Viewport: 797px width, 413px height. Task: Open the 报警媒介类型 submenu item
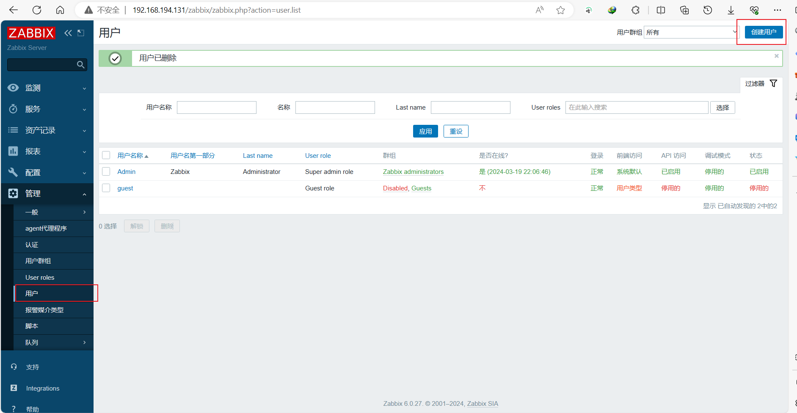point(53,310)
